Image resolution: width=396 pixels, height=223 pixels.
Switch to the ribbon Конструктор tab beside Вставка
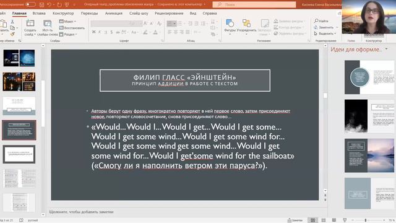tap(63, 13)
